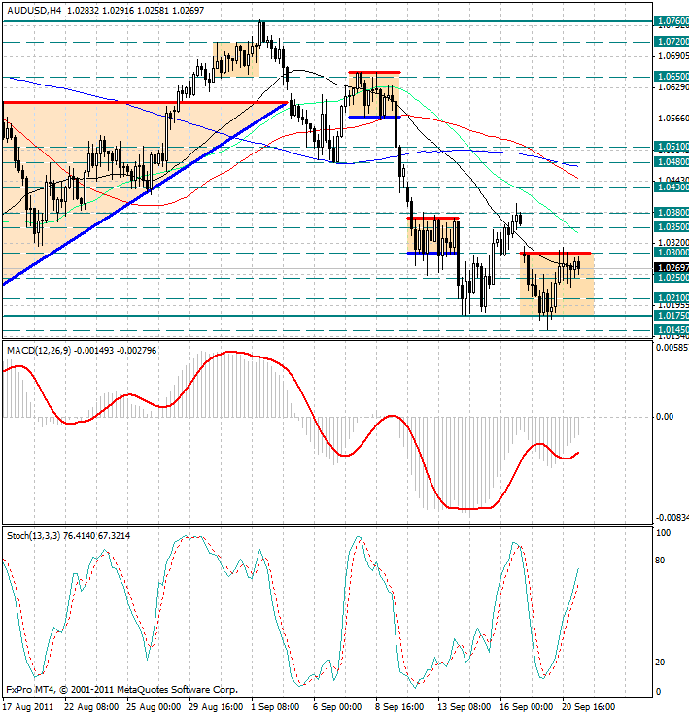The width and height of the screenshot is (689, 714).
Task: Click the MACD 0.00 zero-level label
Action: 665,417
